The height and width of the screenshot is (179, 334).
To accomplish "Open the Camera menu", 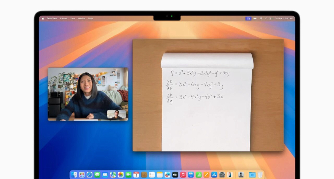I will click(x=63, y=18).
